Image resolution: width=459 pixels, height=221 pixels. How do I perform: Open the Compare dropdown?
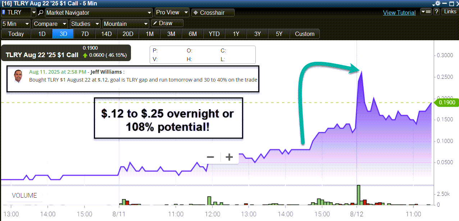[50, 24]
